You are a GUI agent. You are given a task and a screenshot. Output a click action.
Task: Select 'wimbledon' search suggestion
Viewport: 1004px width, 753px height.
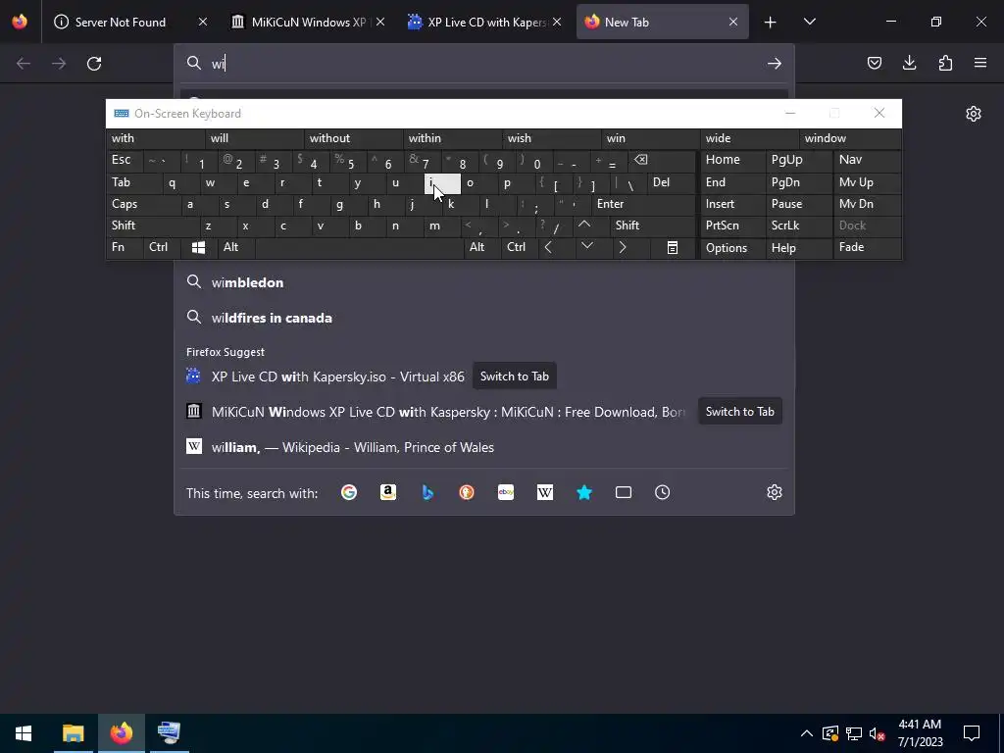[484, 282]
